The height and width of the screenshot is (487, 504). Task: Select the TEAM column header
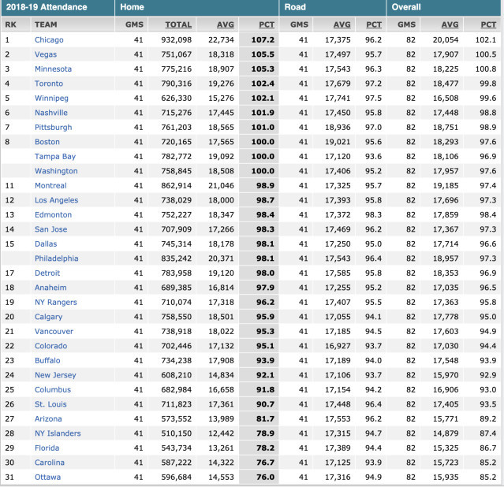pyautogui.click(x=46, y=24)
